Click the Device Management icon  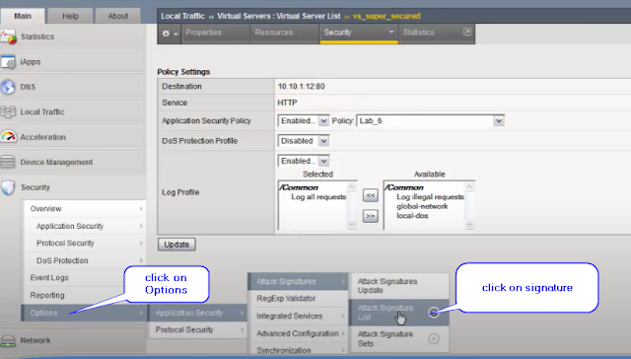click(x=8, y=162)
